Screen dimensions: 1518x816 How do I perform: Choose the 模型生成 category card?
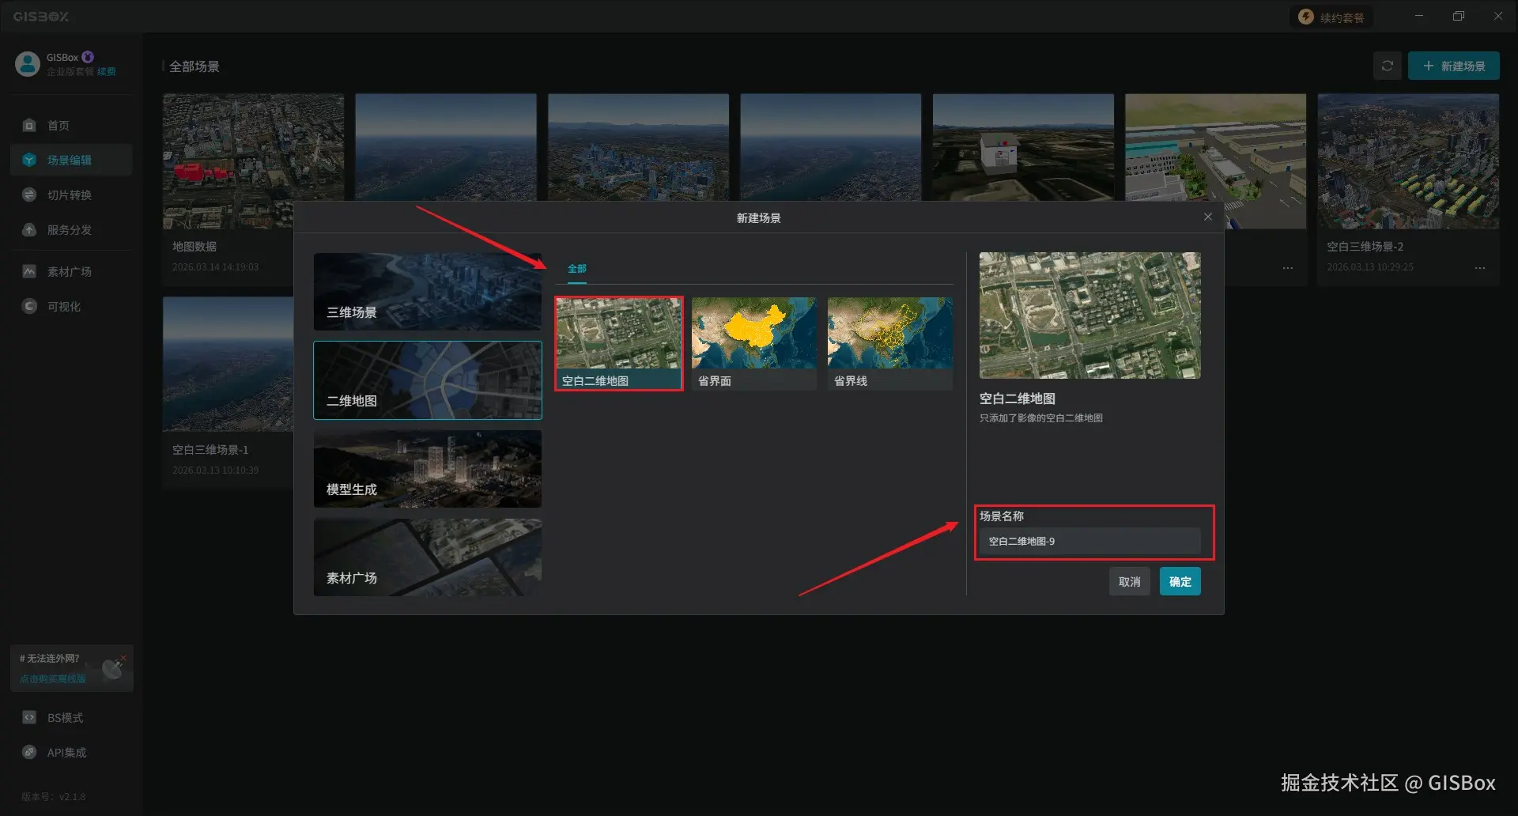[x=428, y=469]
